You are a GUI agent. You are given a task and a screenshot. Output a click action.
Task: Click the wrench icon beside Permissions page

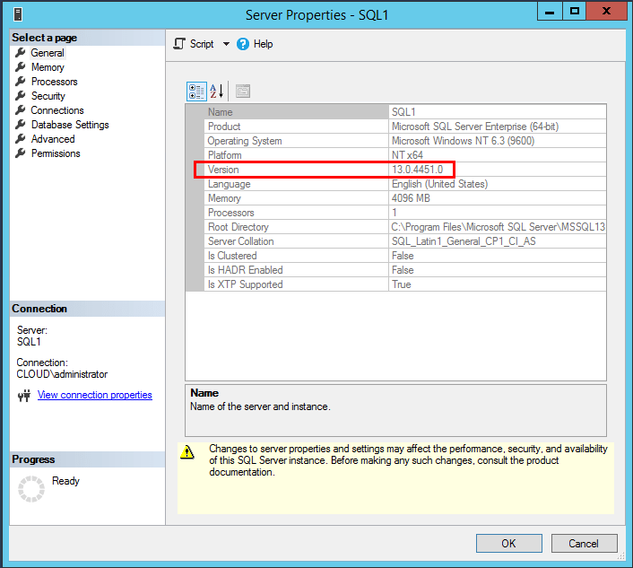pyautogui.click(x=21, y=153)
